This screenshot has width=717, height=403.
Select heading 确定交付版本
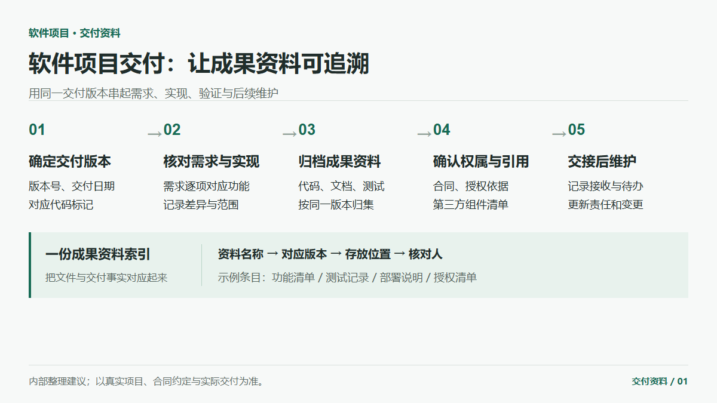(70, 161)
